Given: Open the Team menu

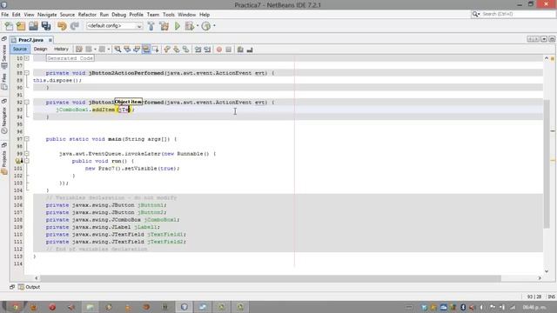Looking at the screenshot, I should tap(153, 15).
